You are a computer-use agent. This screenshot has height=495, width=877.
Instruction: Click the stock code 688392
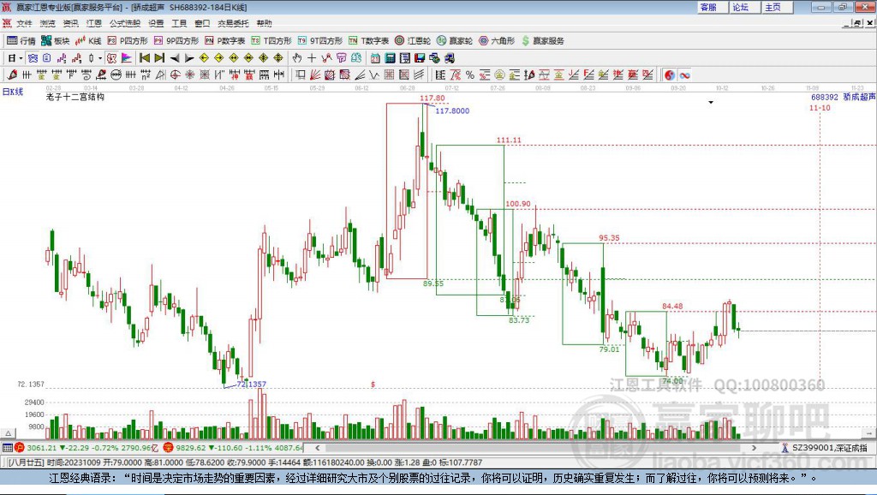pyautogui.click(x=825, y=97)
